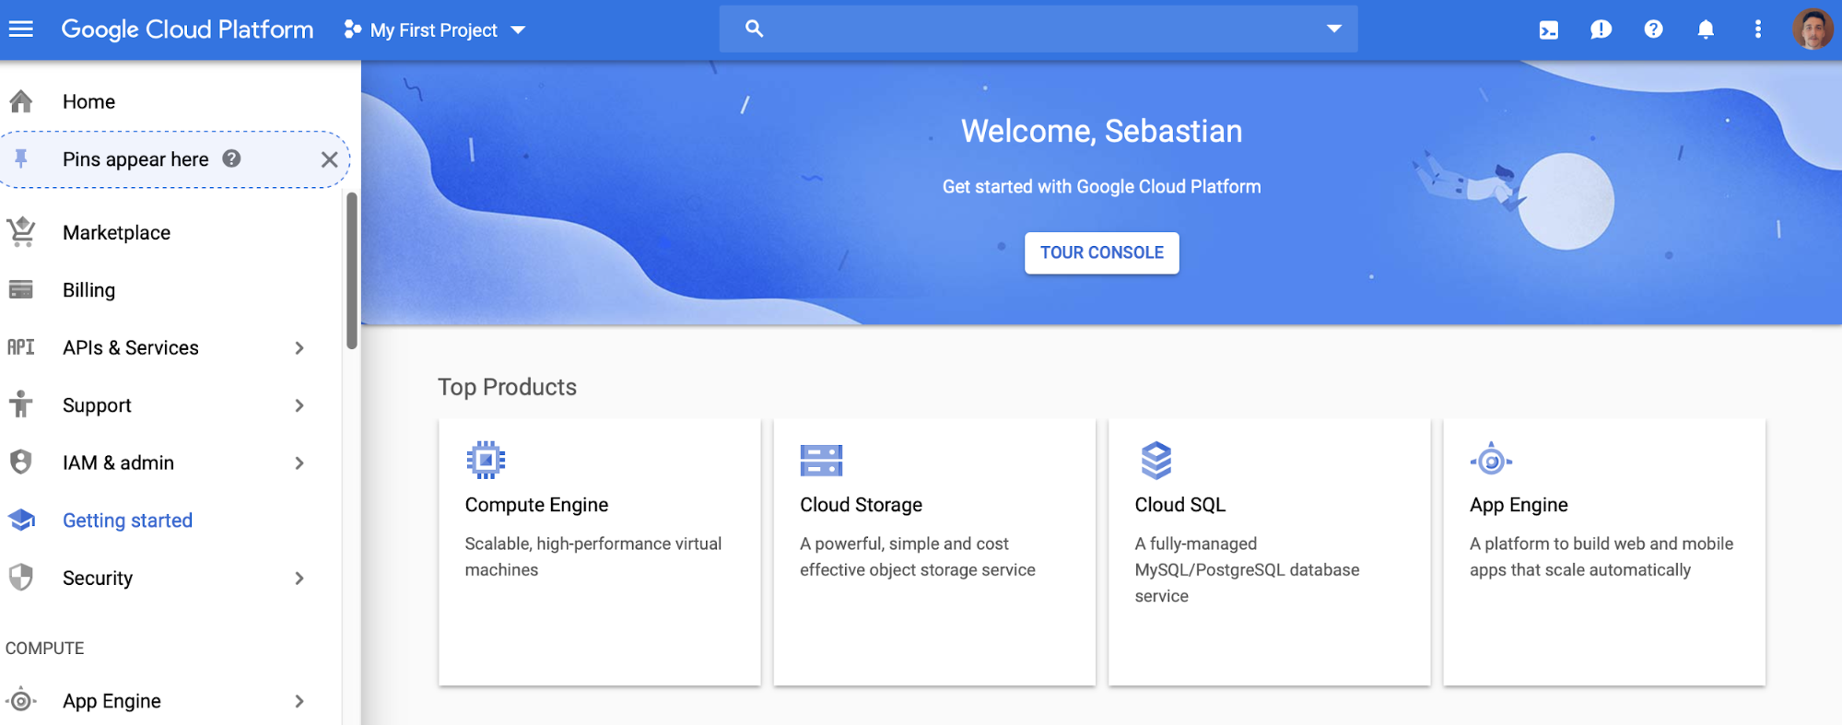Click the project hexagon icon
Viewport: 1842px width, 725px height.
click(x=352, y=30)
